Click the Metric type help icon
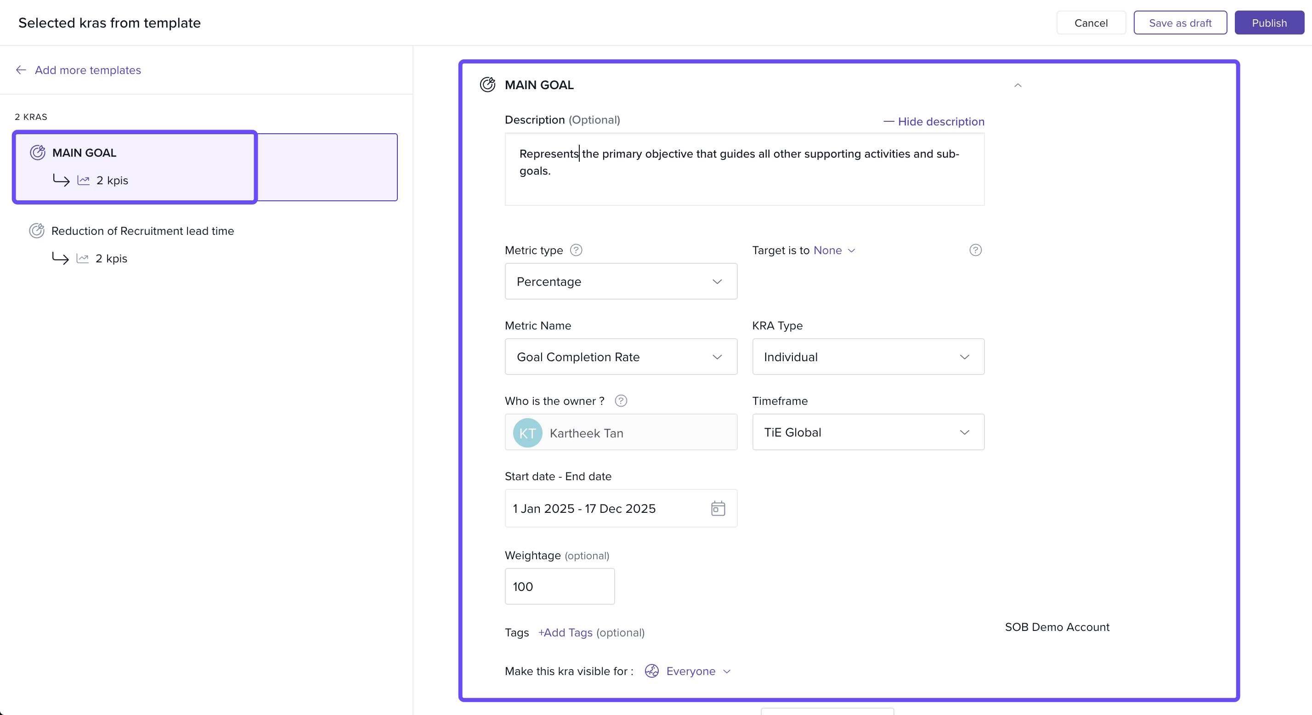 point(576,250)
